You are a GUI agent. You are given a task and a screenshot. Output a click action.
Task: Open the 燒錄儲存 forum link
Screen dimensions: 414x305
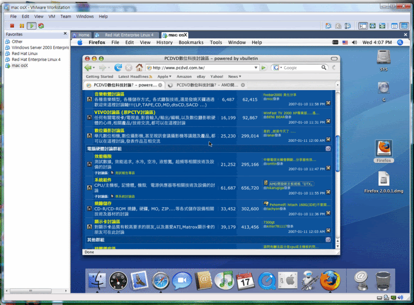[x=103, y=204]
